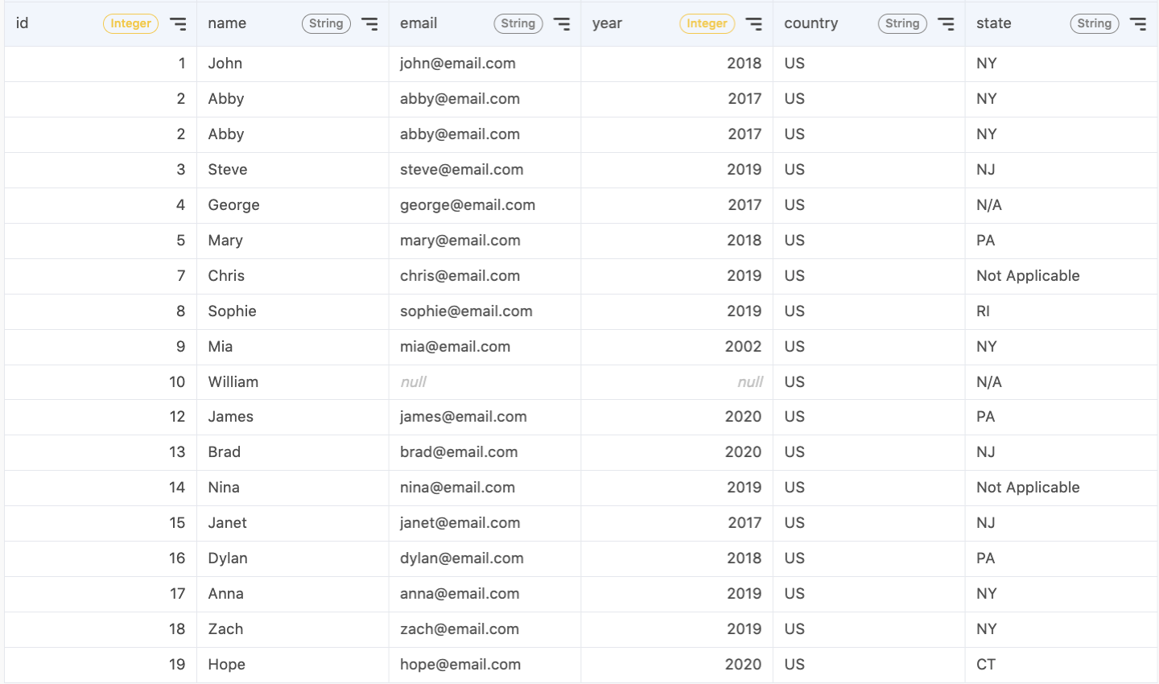
Task: Open the name column filter menu icon
Action: (369, 24)
